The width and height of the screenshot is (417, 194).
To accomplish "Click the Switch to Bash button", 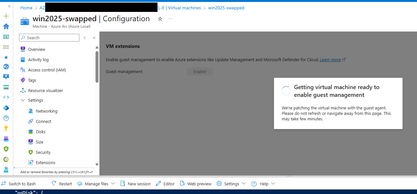I will 18,184.
